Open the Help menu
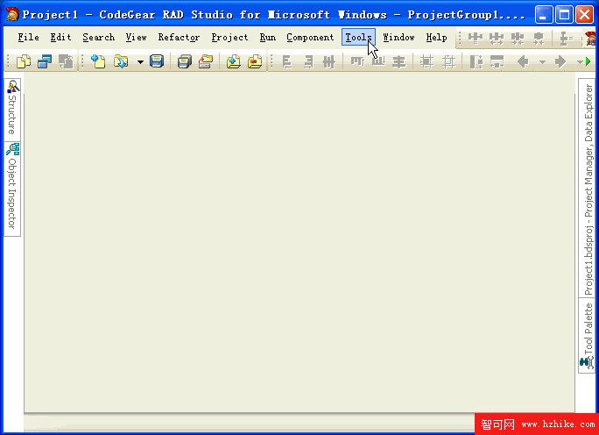Image resolution: width=599 pixels, height=435 pixels. pos(436,37)
